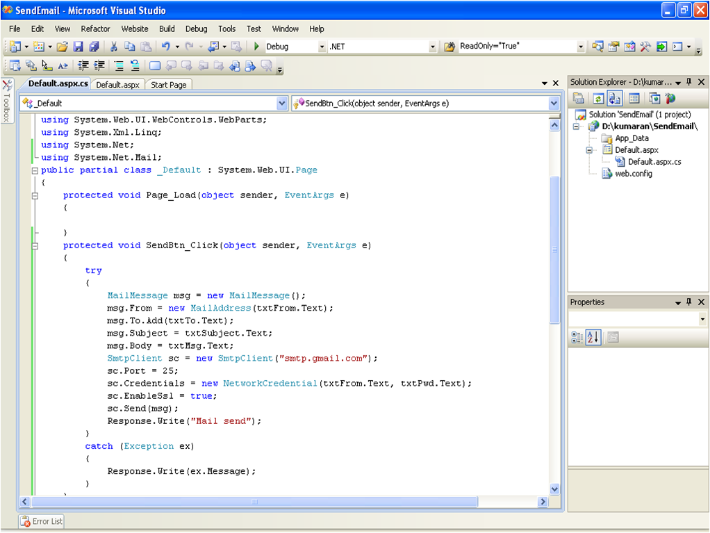Toggle auto-hide pin on Solution Explorer
Screen dimensions: 710x533
click(688, 81)
